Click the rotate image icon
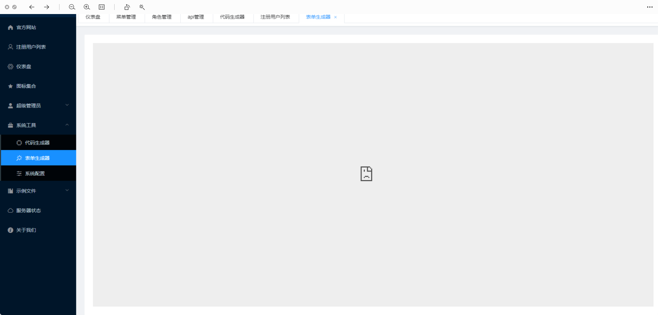 click(127, 7)
